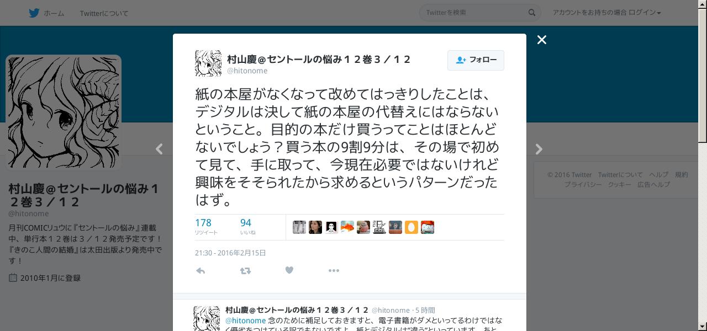This screenshot has height=331, width=707.
Task: Open the ログイン account dropdown
Action: point(606,13)
